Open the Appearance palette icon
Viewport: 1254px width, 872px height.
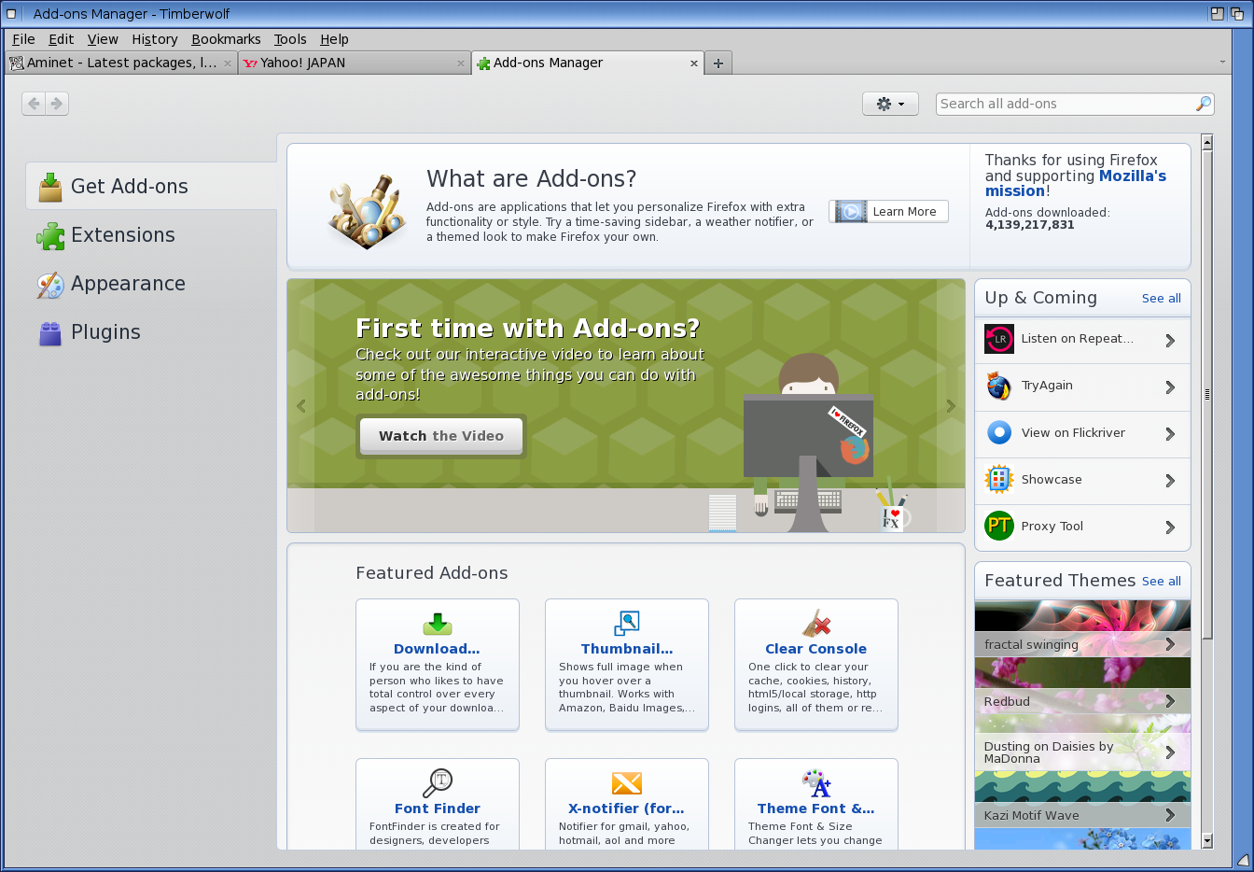50,284
